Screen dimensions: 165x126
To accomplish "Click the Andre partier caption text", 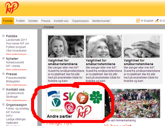I will coord(59,116).
